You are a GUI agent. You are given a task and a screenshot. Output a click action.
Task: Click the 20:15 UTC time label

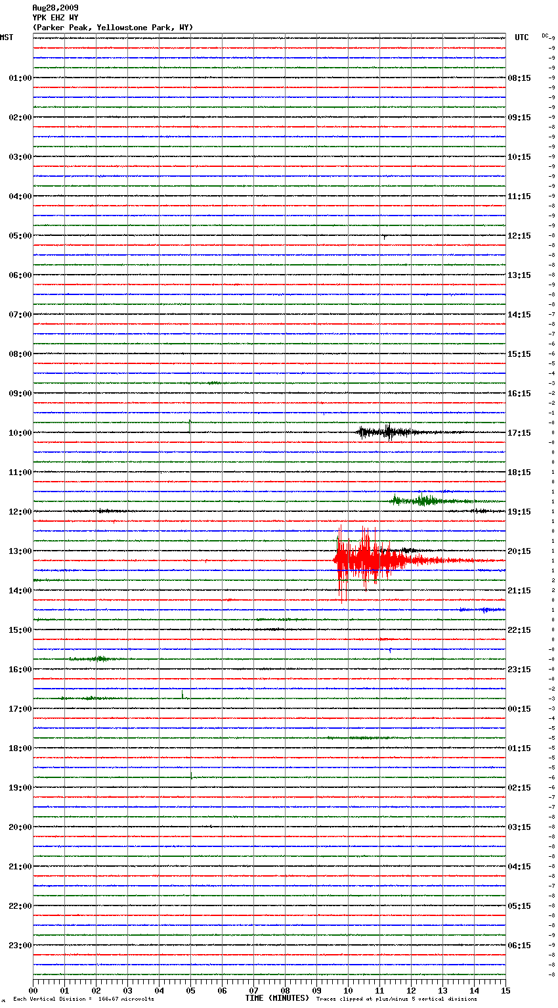519,551
